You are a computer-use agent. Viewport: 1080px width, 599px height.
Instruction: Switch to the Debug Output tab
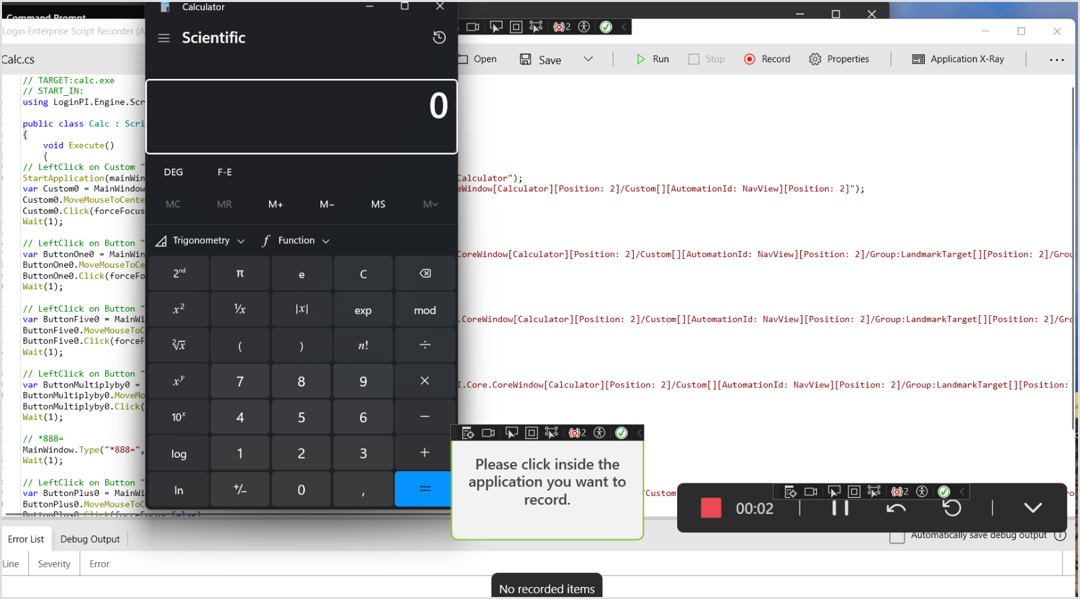90,539
